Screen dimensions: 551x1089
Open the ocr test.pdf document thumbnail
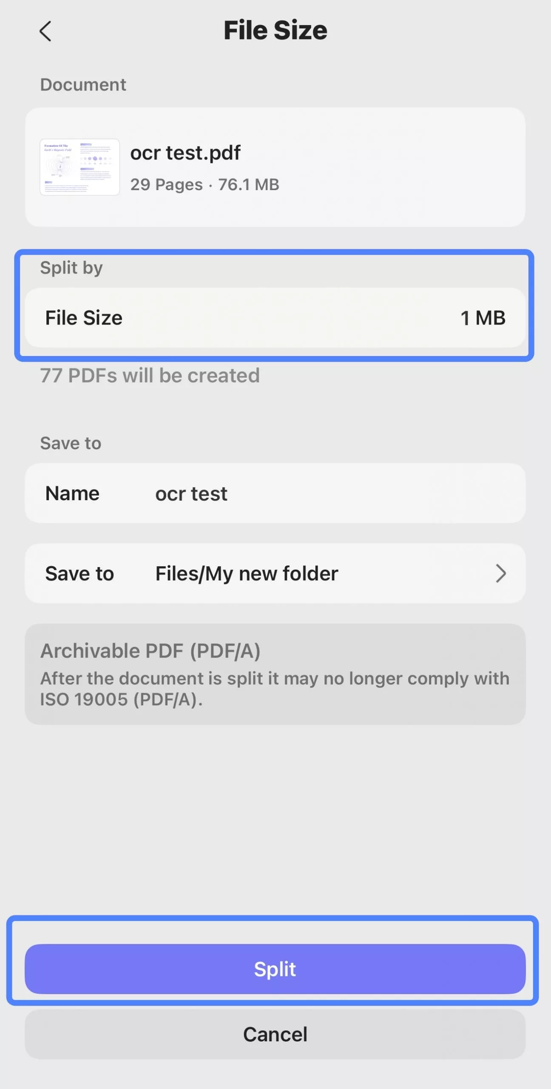point(79,167)
